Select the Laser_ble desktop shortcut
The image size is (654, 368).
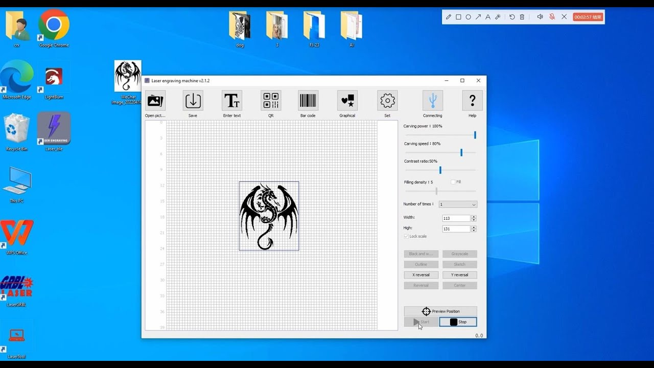click(x=54, y=132)
